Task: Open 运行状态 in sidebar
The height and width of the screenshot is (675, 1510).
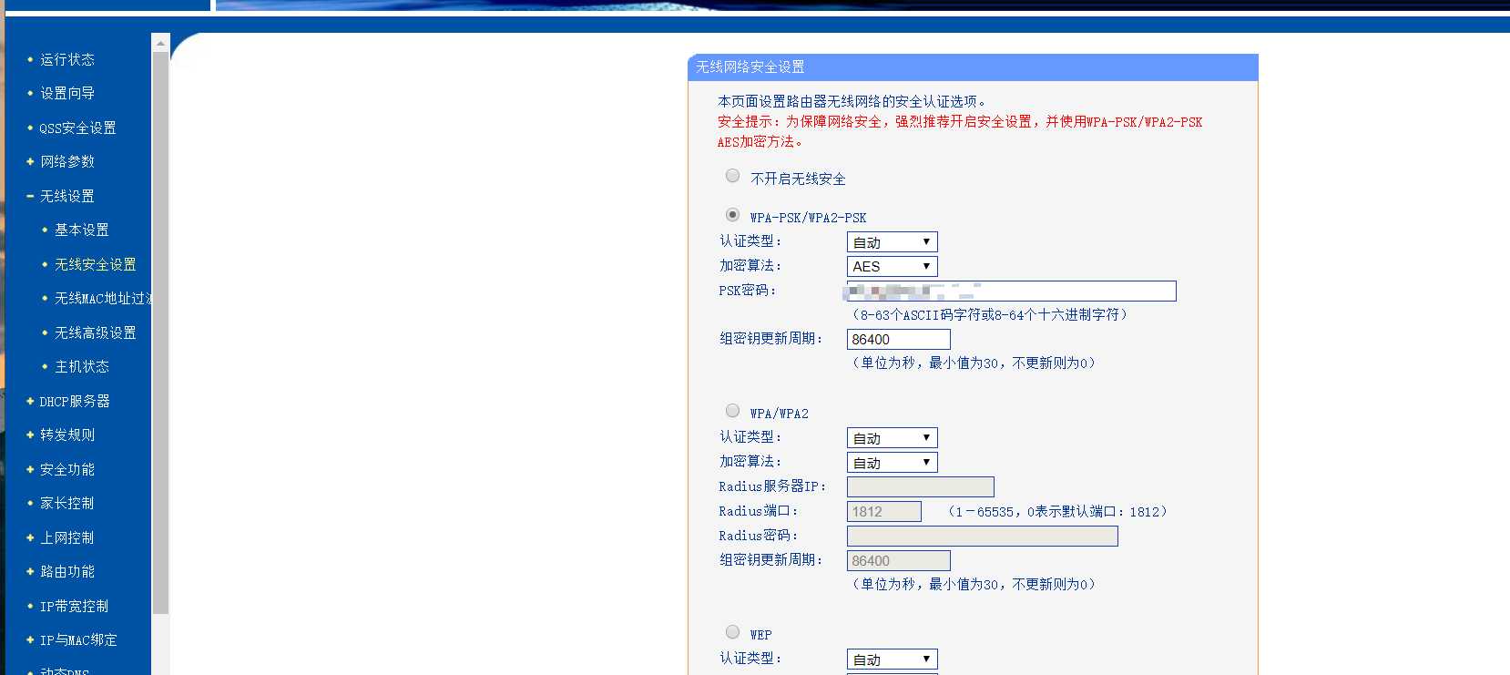Action: coord(67,59)
